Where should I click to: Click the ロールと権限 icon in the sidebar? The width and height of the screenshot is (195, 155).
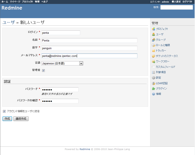click(154, 45)
